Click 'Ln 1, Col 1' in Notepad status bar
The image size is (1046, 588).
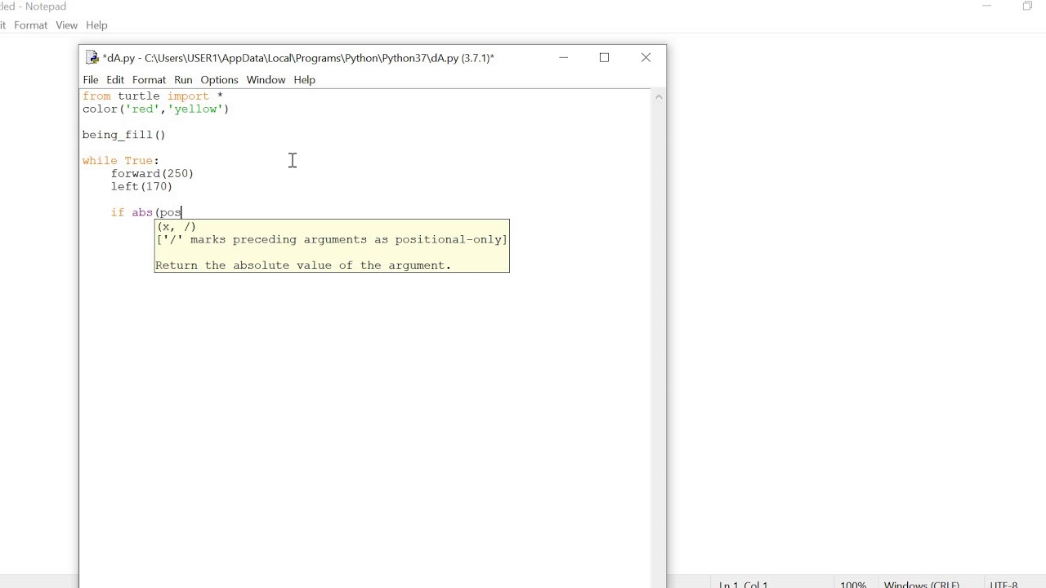pyautogui.click(x=743, y=584)
